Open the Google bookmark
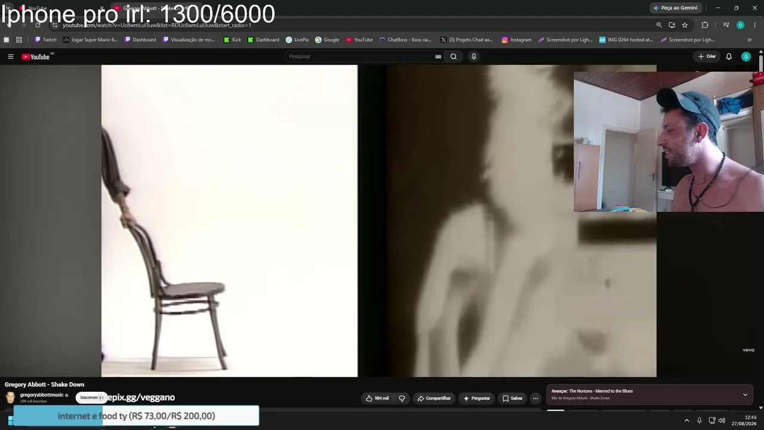Screen dimensions: 764x430 click(x=327, y=40)
